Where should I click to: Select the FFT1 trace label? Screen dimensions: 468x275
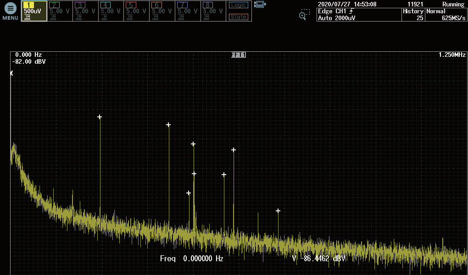[x=239, y=55]
